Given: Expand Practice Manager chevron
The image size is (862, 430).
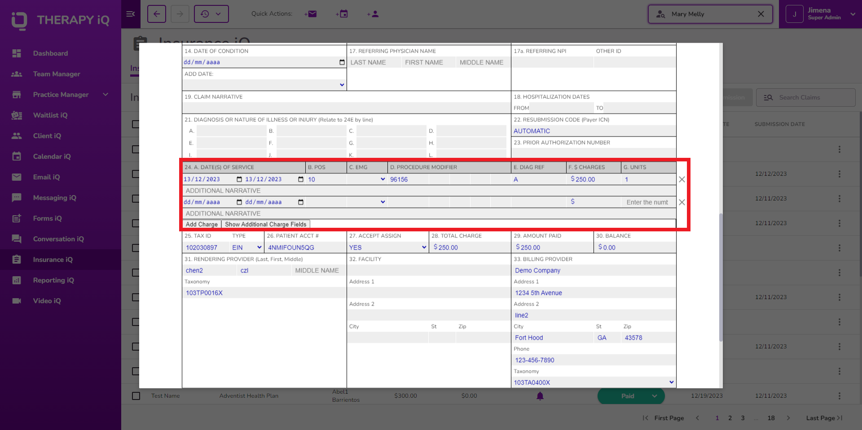Looking at the screenshot, I should click(x=106, y=95).
